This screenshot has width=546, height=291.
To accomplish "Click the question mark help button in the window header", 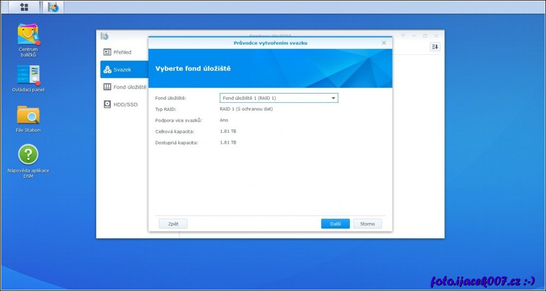I will [x=403, y=36].
